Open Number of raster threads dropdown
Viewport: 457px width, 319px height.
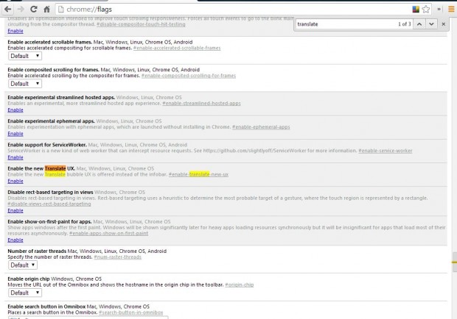pos(23,265)
